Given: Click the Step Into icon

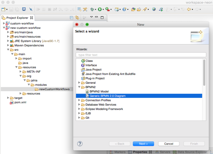Looking at the screenshot, I should 61,9.
